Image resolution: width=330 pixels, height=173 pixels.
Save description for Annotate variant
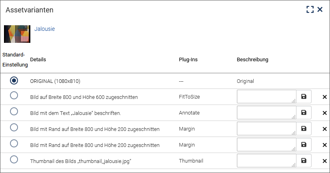pos(304,113)
